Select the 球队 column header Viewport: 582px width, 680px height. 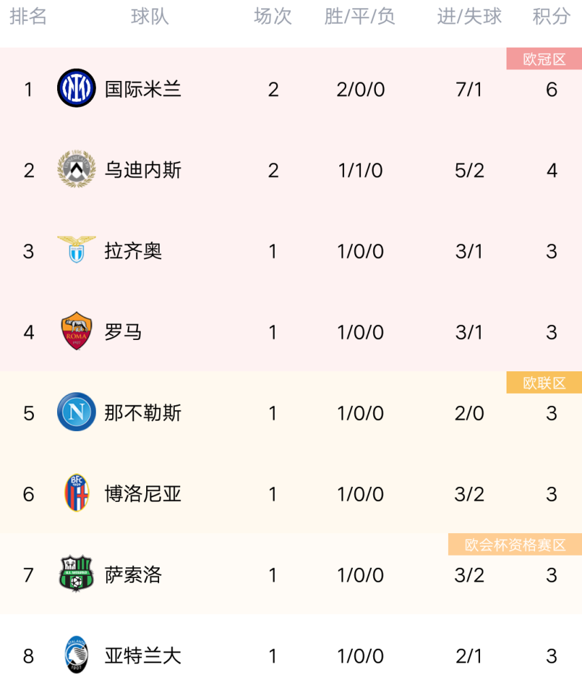coord(150,16)
